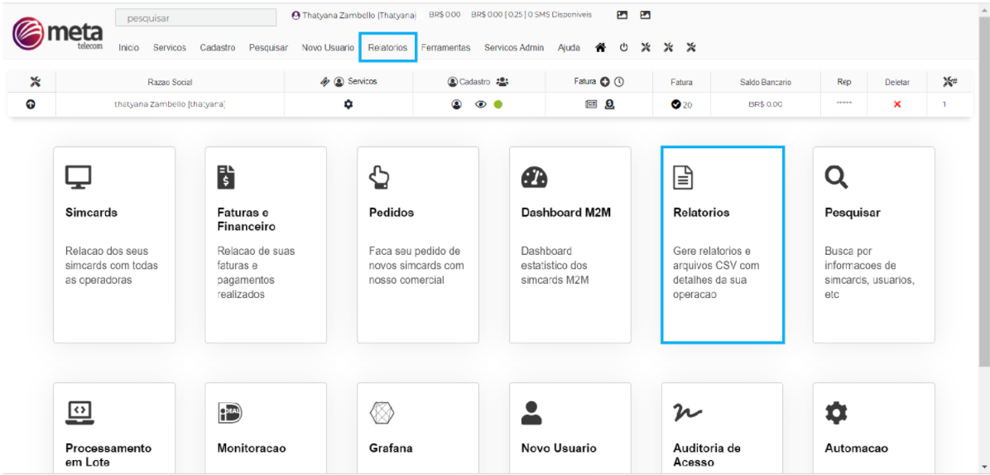The image size is (990, 475).
Task: Click the plus icon beside Fatura header
Action: tap(605, 81)
